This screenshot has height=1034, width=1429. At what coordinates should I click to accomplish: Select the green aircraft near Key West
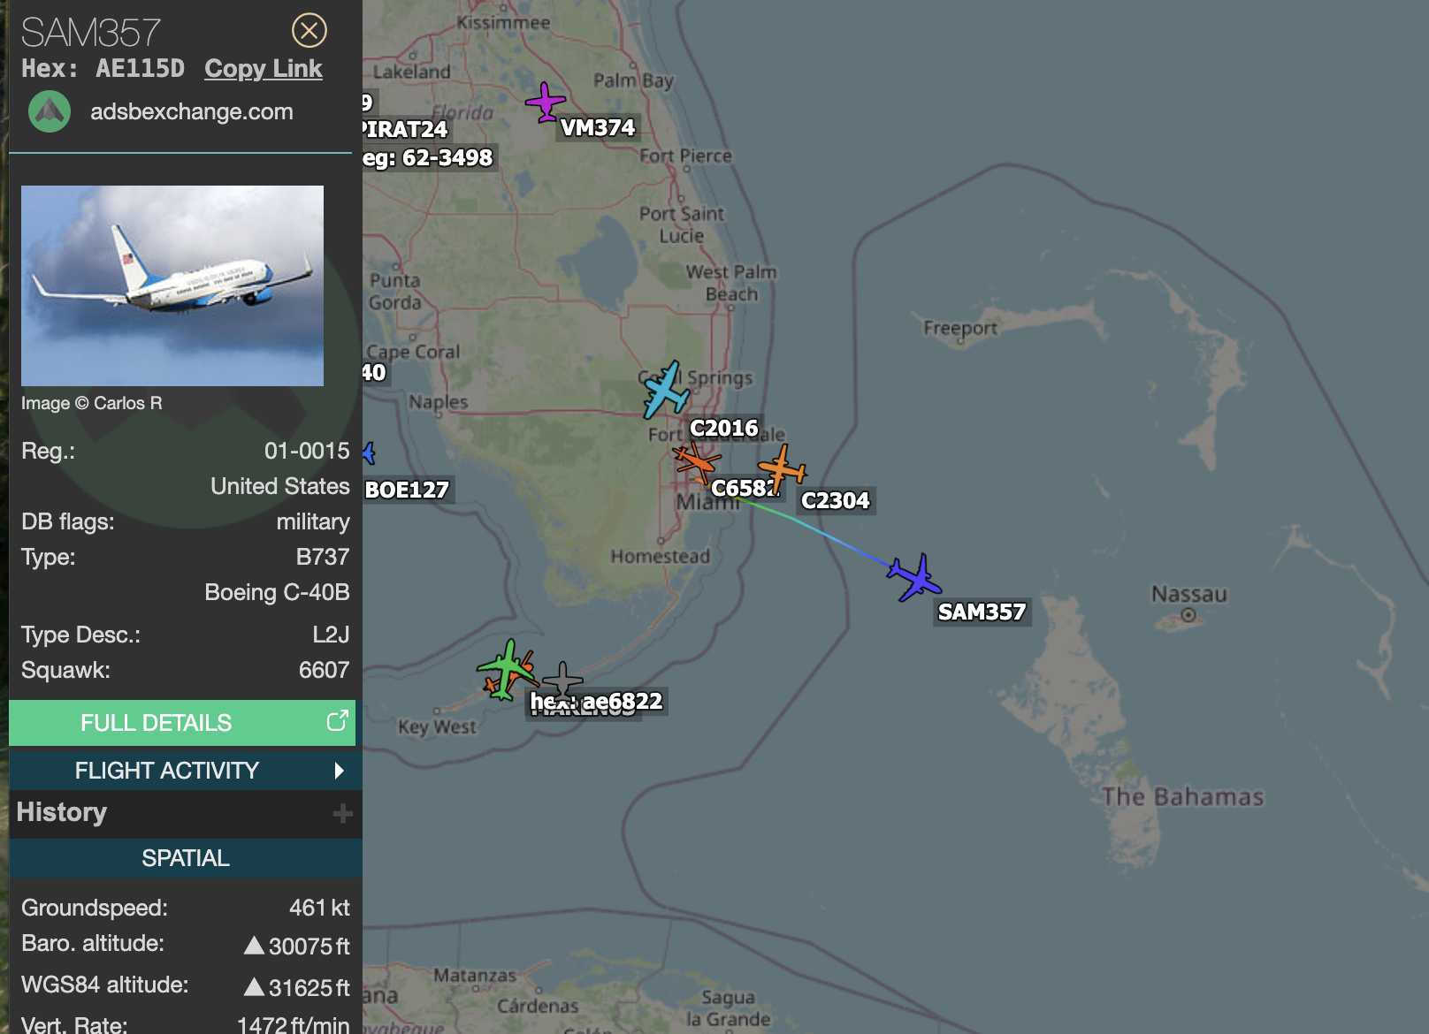[x=505, y=669]
